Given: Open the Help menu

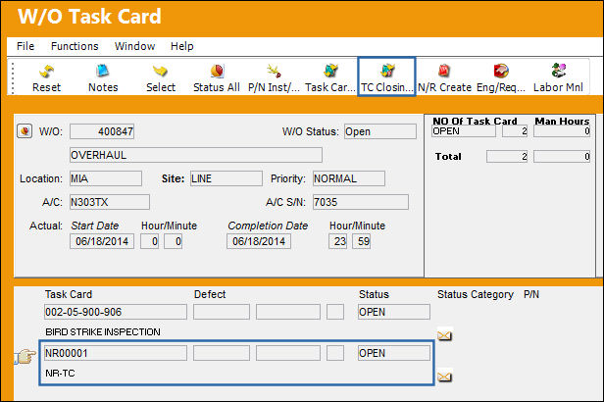Looking at the screenshot, I should (181, 46).
